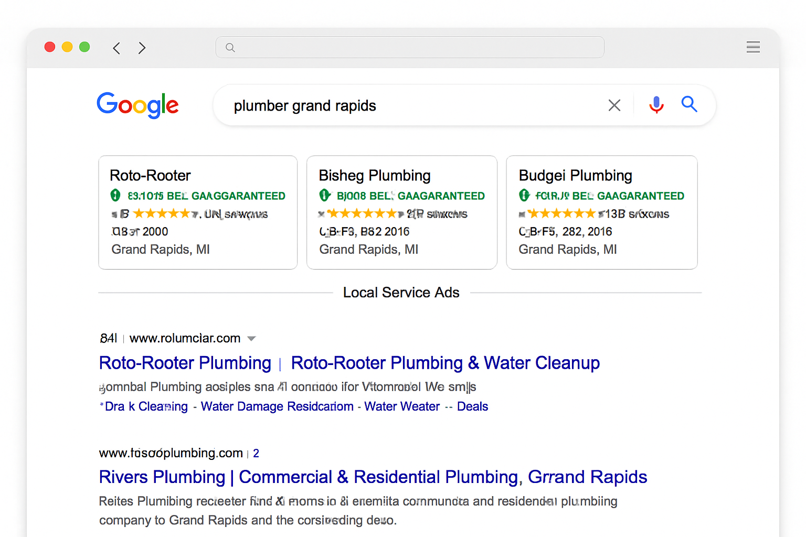Click the browser forward arrow
The image size is (806, 537).
point(142,48)
